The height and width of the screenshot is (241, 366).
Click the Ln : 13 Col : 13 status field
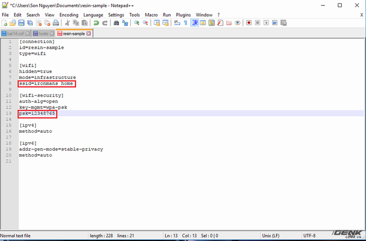coord(191,235)
